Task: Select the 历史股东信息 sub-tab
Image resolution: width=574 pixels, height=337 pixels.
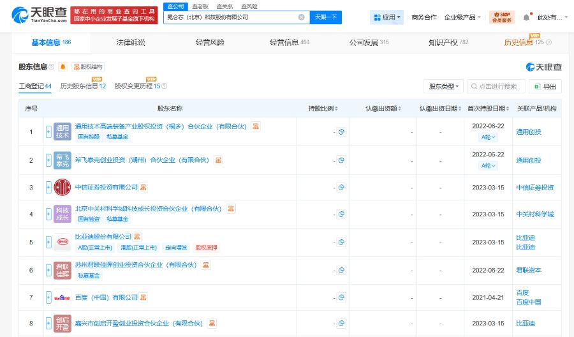Action: click(83, 86)
